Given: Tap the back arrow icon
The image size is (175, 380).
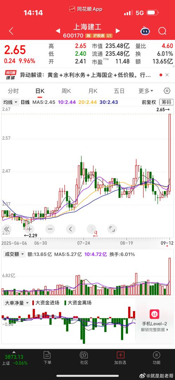Looking at the screenshot, I should pyautogui.click(x=11, y=31).
